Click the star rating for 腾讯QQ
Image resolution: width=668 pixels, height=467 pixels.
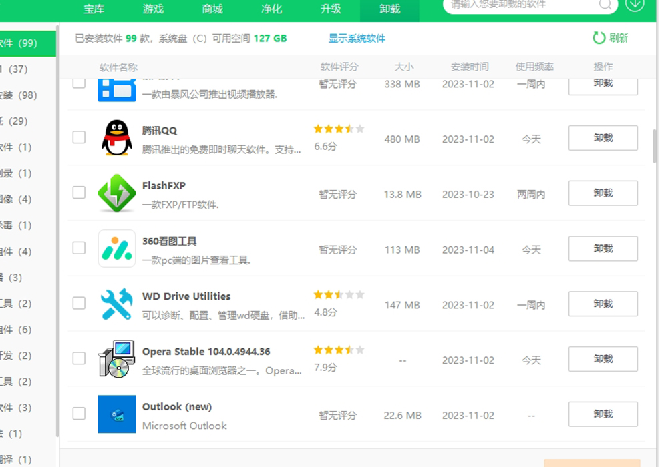(x=339, y=129)
